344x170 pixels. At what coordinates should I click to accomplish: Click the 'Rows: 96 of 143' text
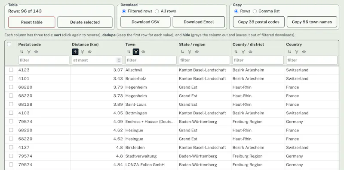pyautogui.click(x=25, y=11)
